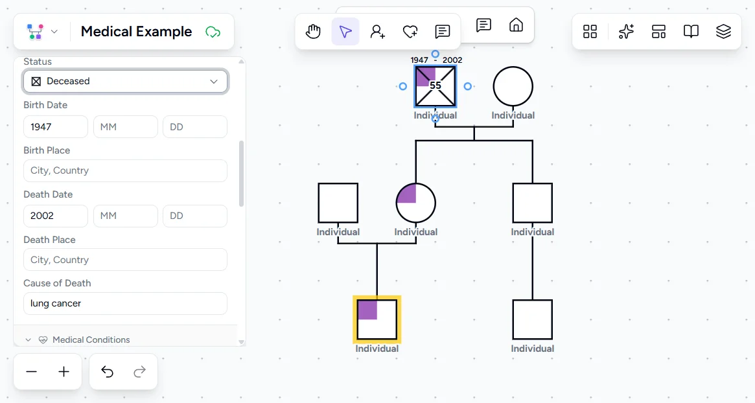Viewport: 755px width, 403px height.
Task: Click the top connection handle above selected node
Action: [436, 54]
